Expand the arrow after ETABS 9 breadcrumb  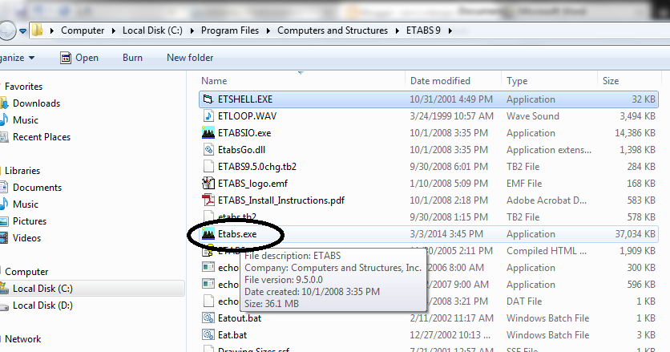pyautogui.click(x=450, y=30)
